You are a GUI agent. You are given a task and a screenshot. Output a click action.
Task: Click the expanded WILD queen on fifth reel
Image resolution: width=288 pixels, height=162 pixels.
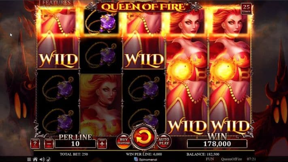click(230, 72)
